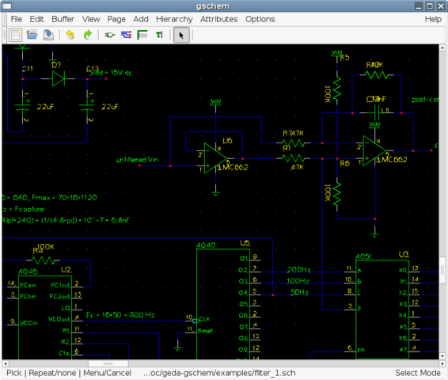Click the New file toolbar icon

coord(16,35)
